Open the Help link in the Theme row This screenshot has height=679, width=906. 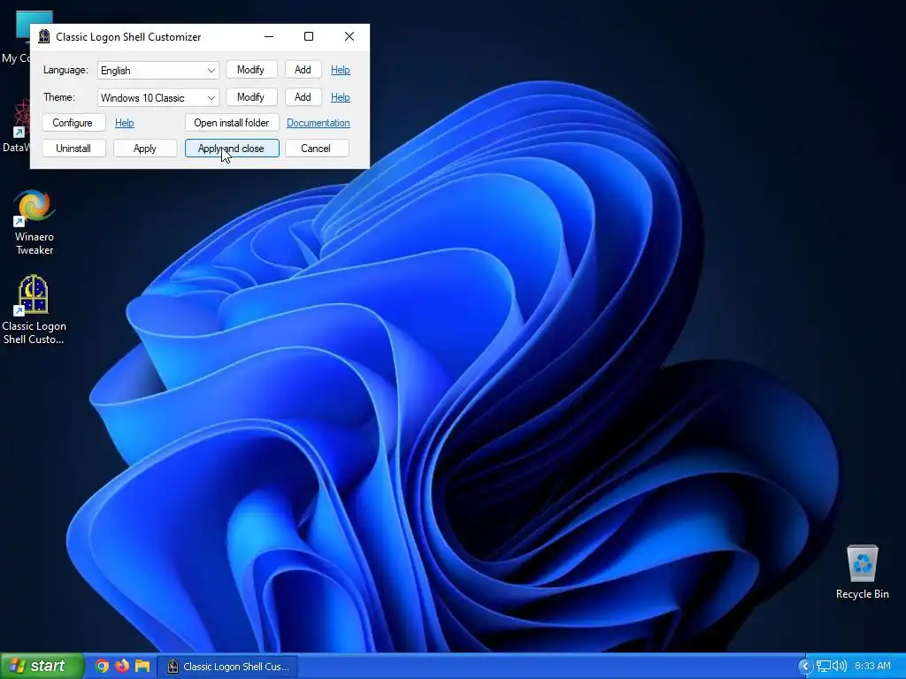point(341,97)
